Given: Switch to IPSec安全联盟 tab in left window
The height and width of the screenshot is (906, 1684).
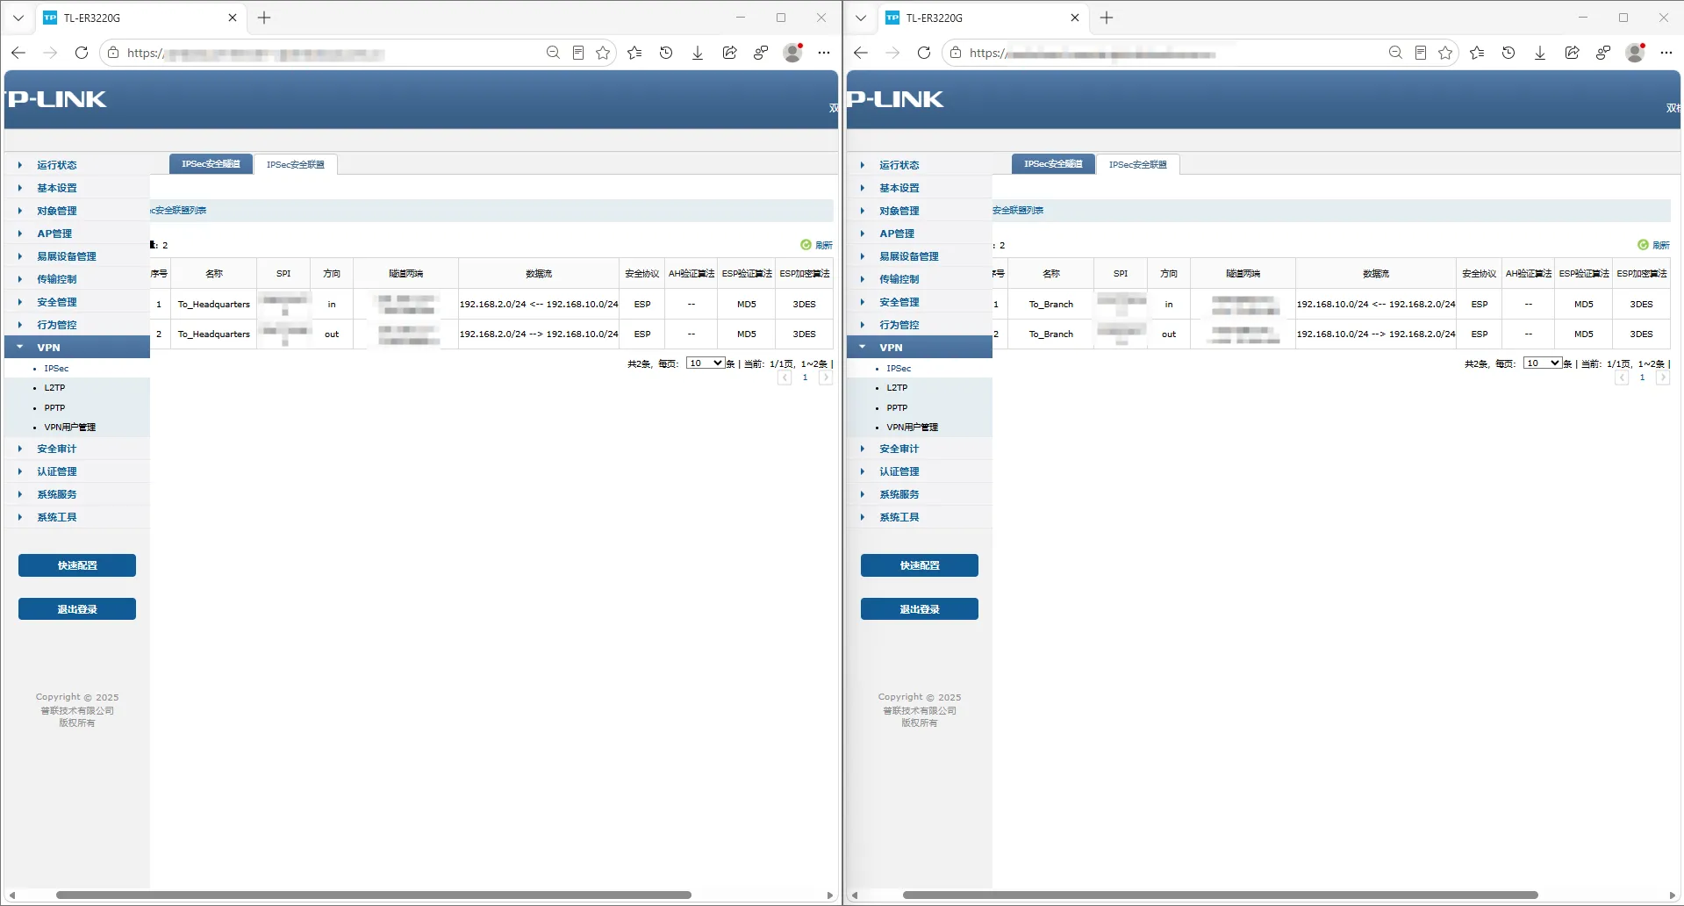Looking at the screenshot, I should [296, 164].
